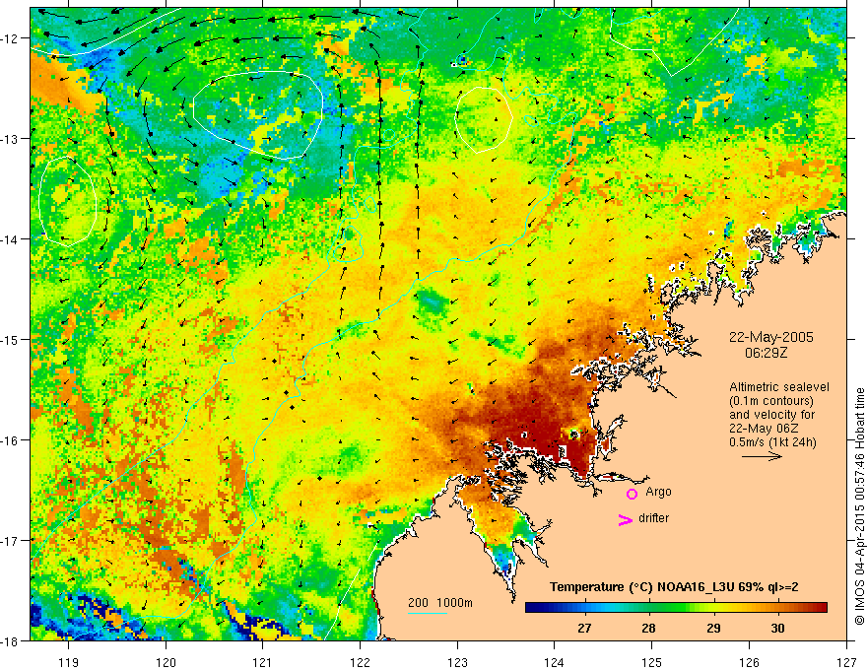Click the latitude axis label -12
Image resolution: width=867 pixels, height=670 pixels.
(11, 38)
